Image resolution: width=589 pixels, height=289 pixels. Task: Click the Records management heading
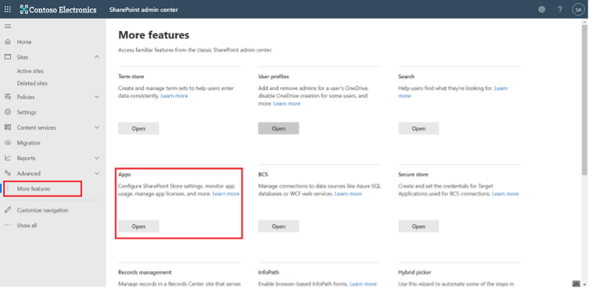pyautogui.click(x=145, y=272)
